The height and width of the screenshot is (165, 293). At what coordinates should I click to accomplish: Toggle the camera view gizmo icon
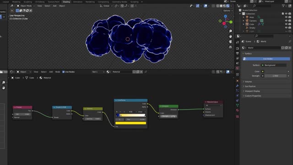230,42
